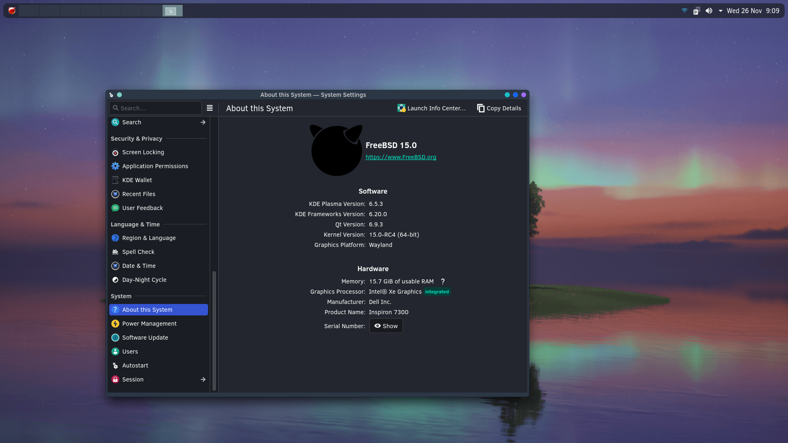The height and width of the screenshot is (443, 788).
Task: Select Date & Time in sidebar
Action: click(x=139, y=266)
